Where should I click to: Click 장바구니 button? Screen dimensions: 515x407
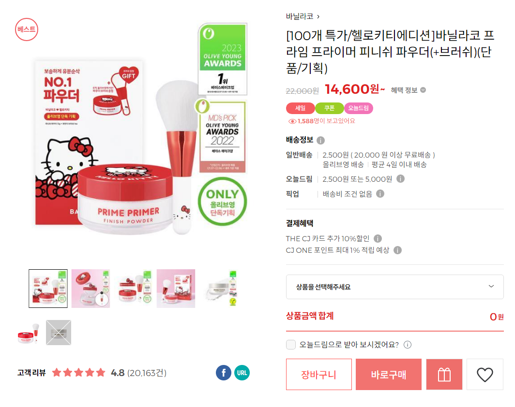tap(318, 374)
